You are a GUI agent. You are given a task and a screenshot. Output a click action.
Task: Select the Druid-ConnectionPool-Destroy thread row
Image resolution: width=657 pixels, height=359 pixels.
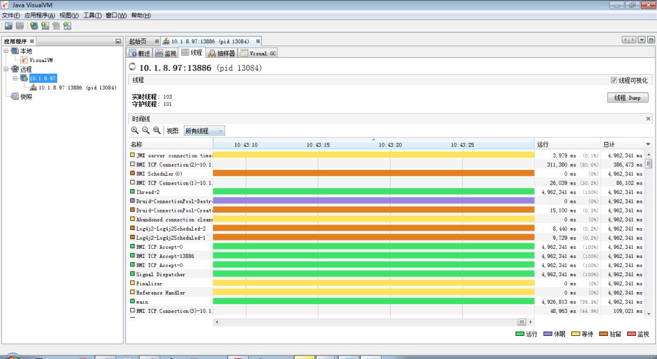386,201
